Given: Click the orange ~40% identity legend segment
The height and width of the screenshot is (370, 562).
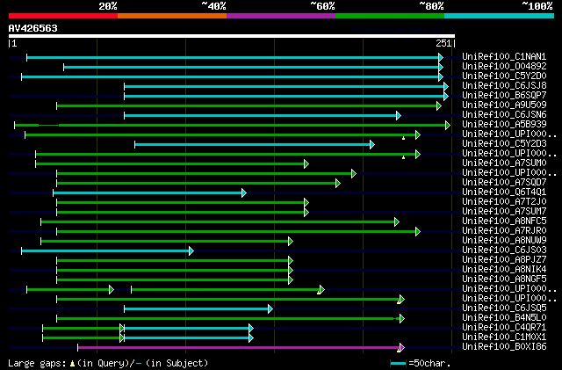Looking at the screenshot, I should [x=172, y=16].
